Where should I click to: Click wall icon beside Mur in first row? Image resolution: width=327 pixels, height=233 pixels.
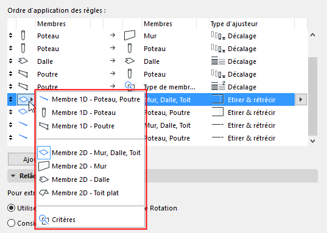(x=130, y=35)
